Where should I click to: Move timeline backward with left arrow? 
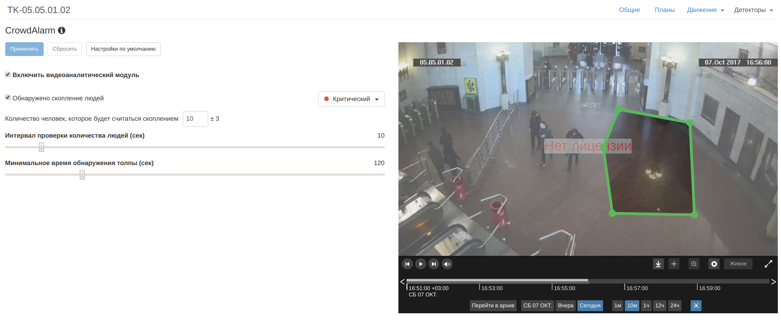(x=402, y=282)
